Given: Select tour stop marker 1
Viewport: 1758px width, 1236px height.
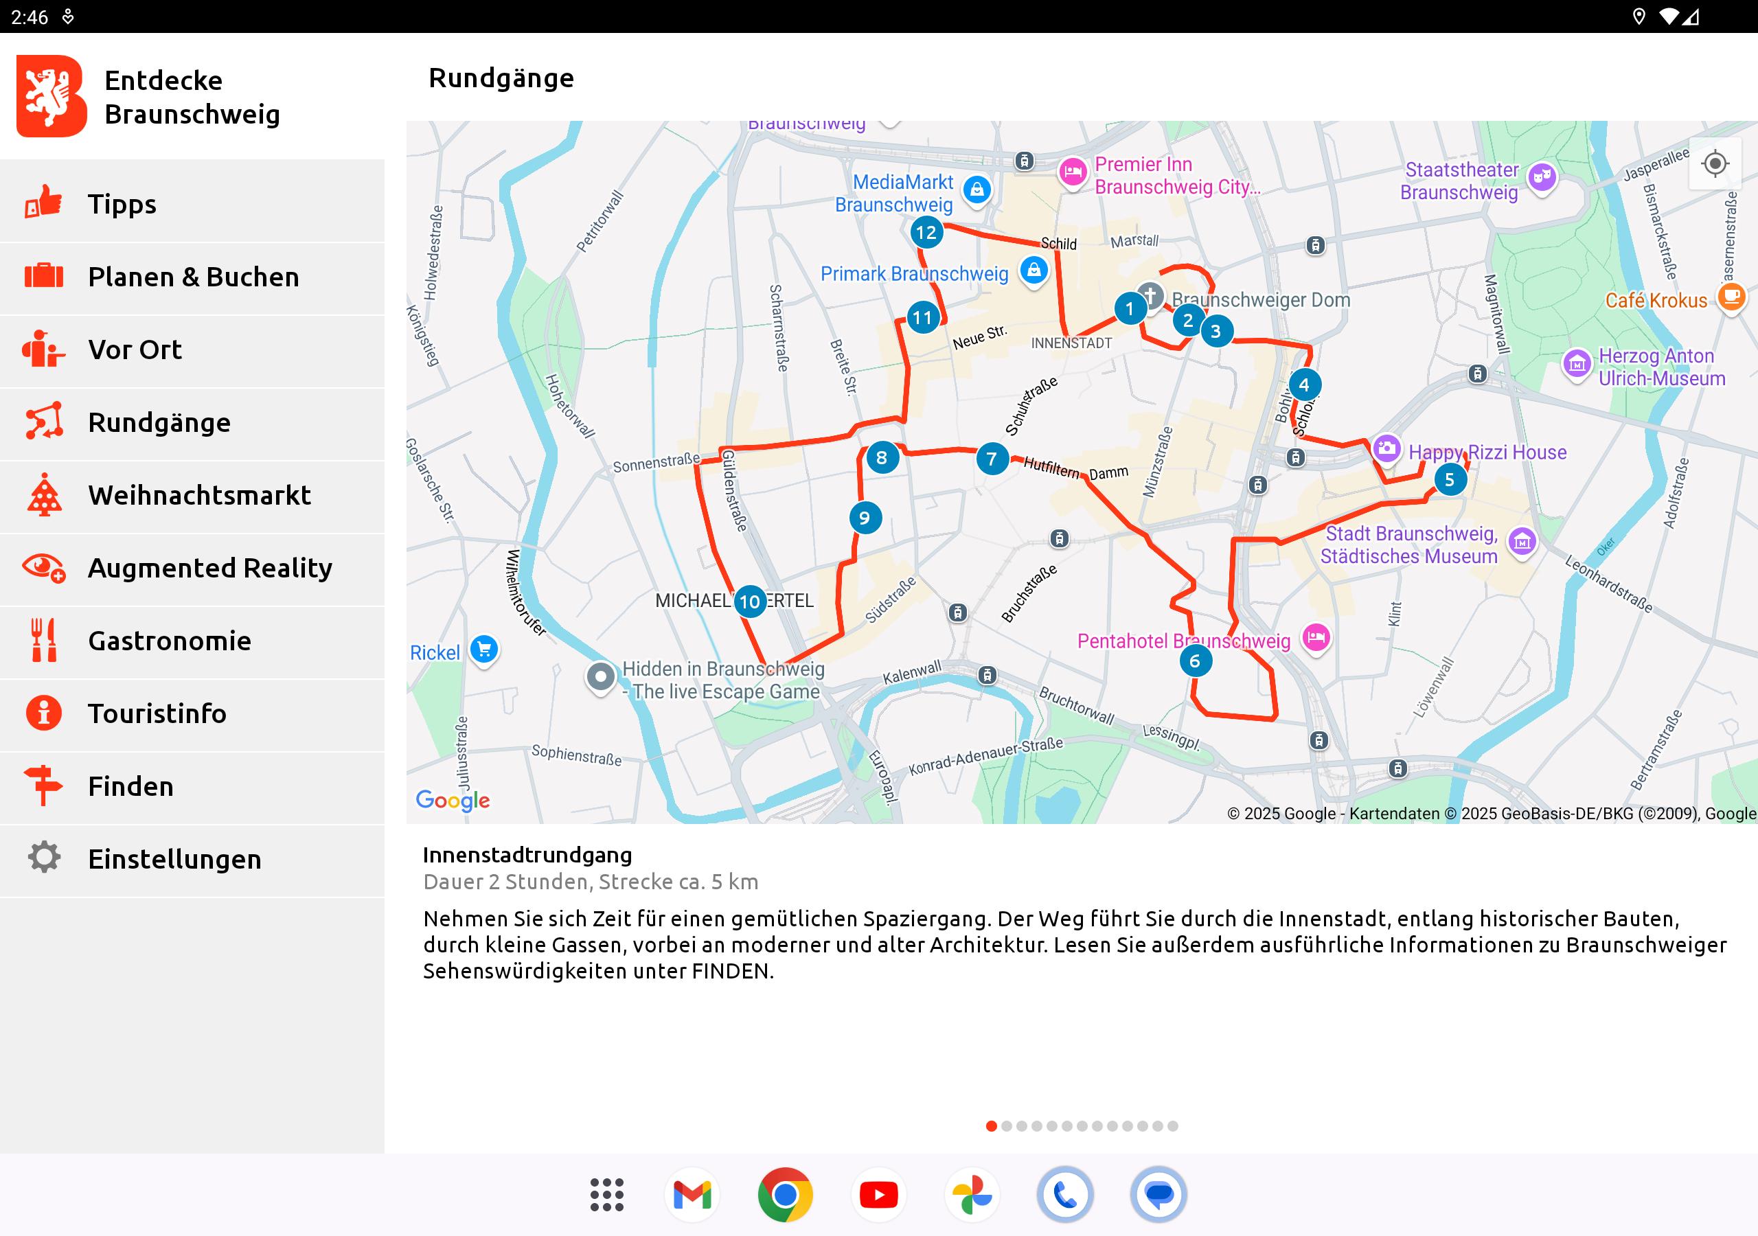Looking at the screenshot, I should pyautogui.click(x=1130, y=308).
